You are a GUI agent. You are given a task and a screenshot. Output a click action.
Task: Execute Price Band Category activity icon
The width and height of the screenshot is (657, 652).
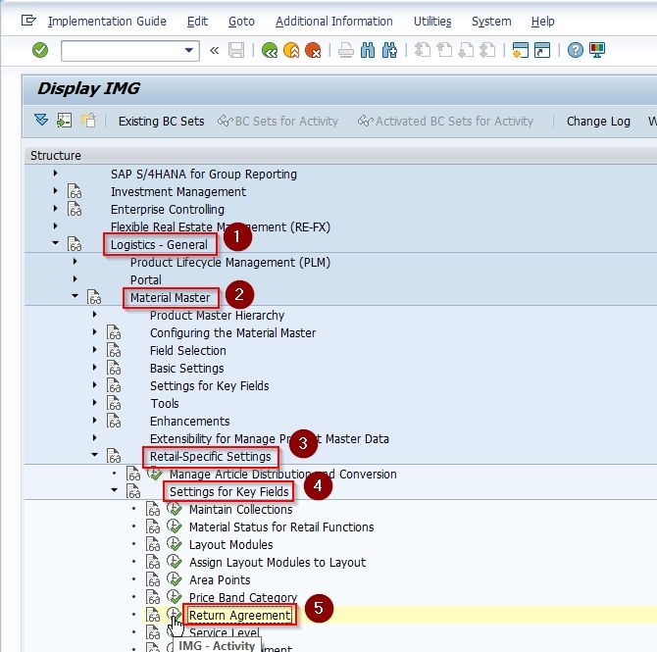click(x=174, y=597)
